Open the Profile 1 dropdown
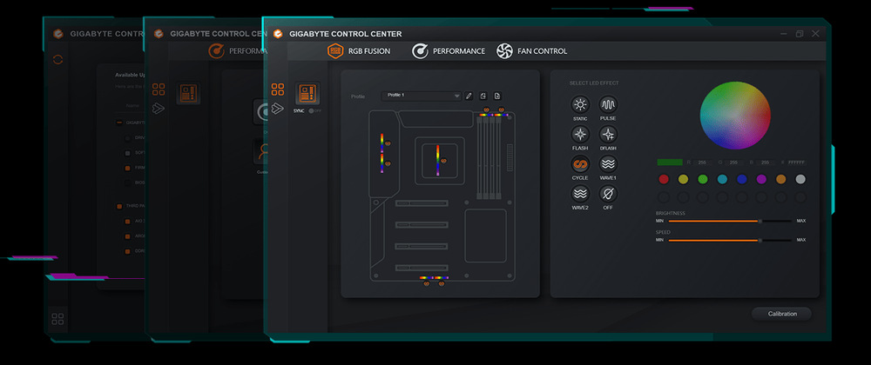 tap(422, 96)
